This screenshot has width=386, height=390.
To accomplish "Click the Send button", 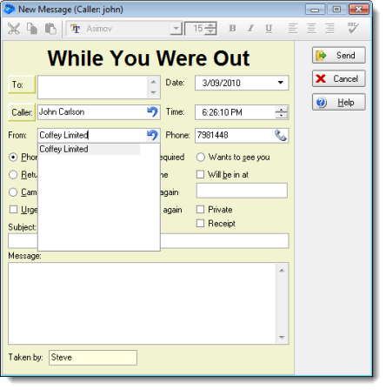I will [339, 55].
